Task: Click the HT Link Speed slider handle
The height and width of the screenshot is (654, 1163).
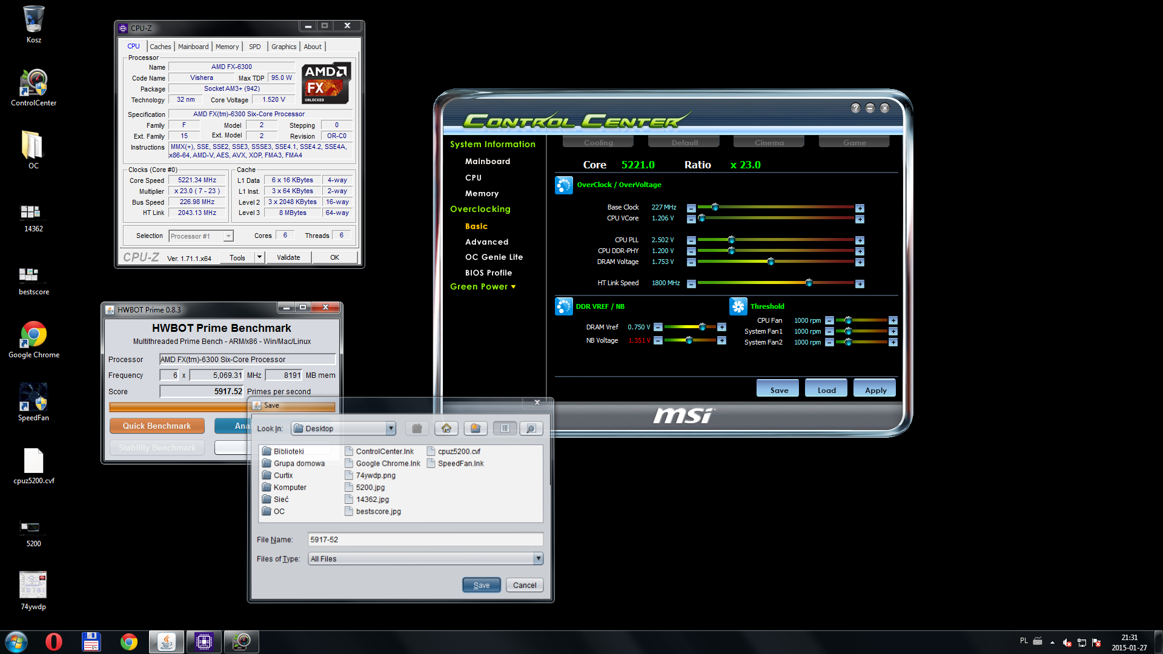Action: point(809,283)
